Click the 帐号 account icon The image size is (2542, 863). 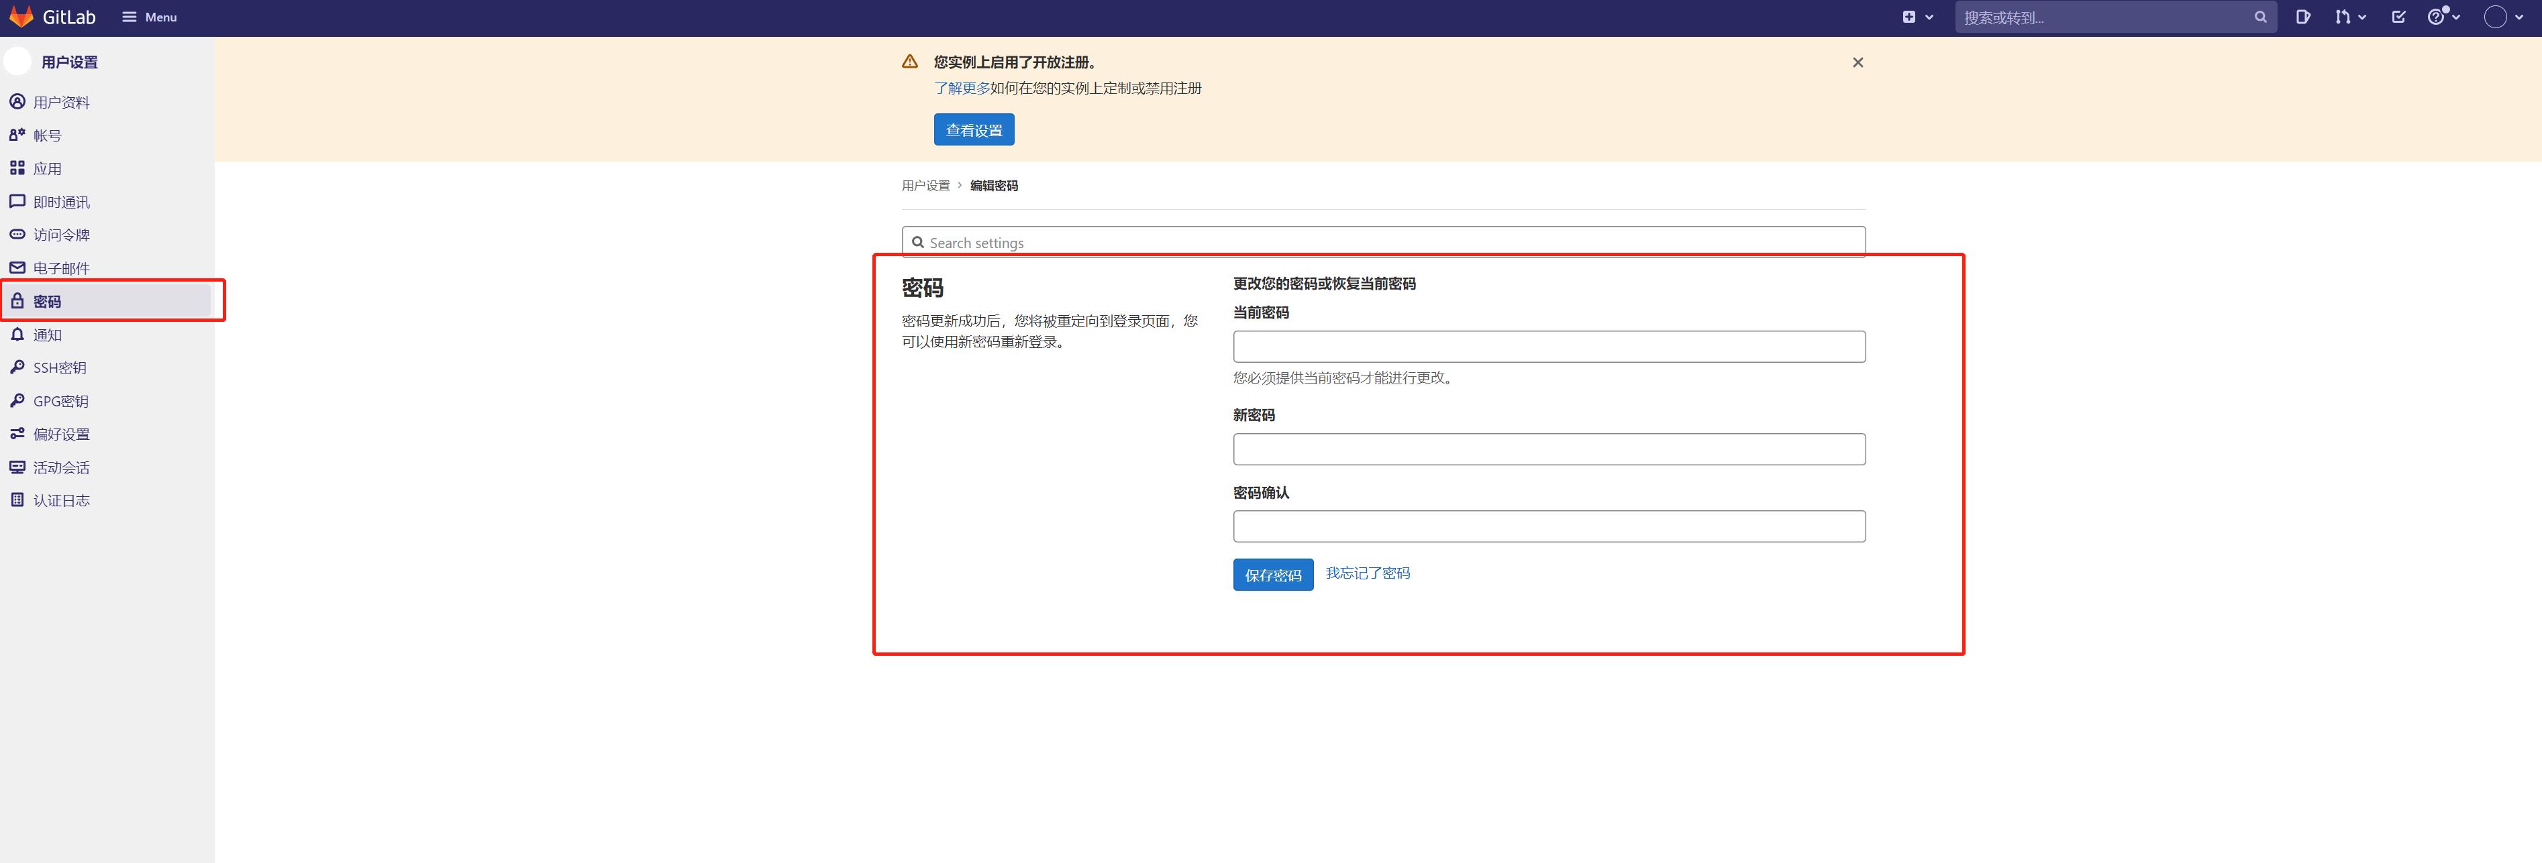coord(17,135)
